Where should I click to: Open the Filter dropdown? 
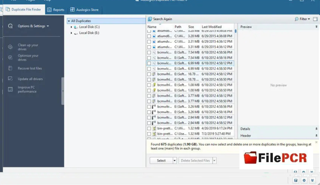302,19
